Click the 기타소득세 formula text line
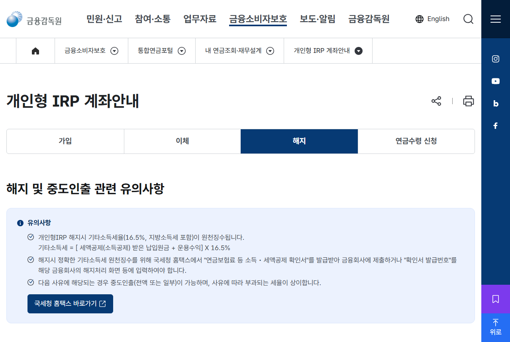This screenshot has width=510, height=342. 134,248
